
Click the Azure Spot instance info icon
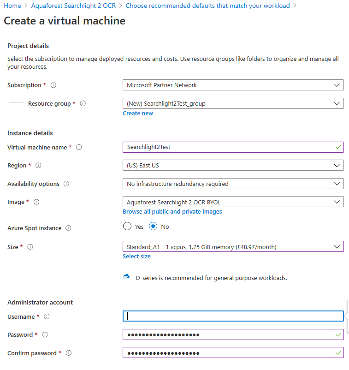tap(68, 228)
